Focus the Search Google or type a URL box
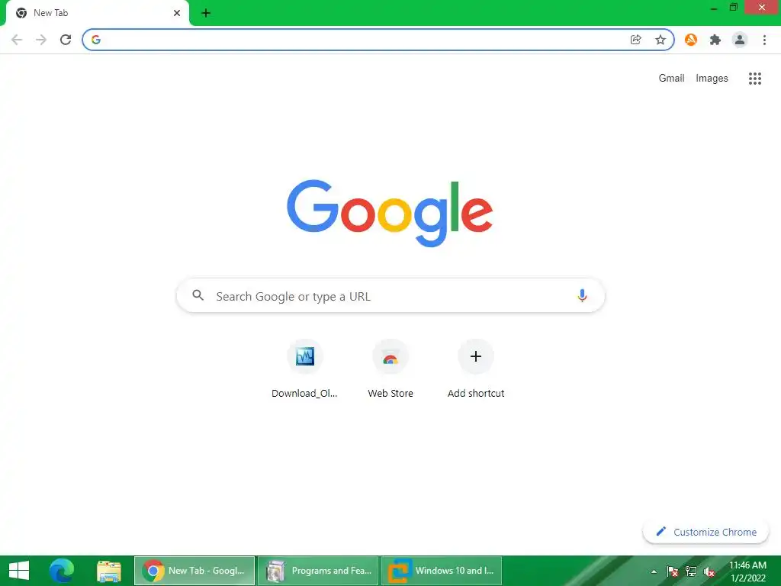 pos(390,295)
